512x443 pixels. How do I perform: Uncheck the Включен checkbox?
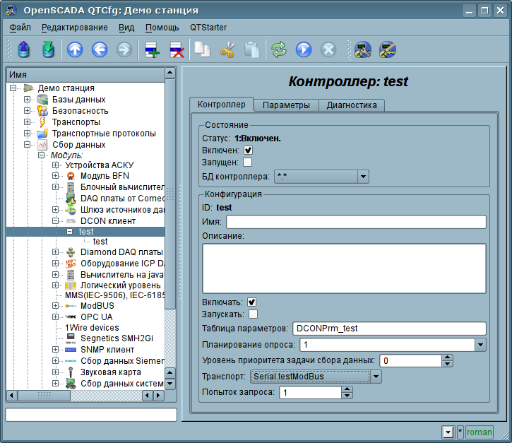[248, 150]
